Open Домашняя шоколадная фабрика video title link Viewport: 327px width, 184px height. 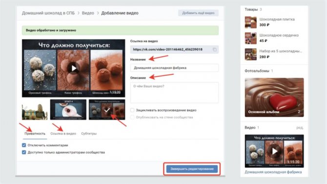(273, 172)
